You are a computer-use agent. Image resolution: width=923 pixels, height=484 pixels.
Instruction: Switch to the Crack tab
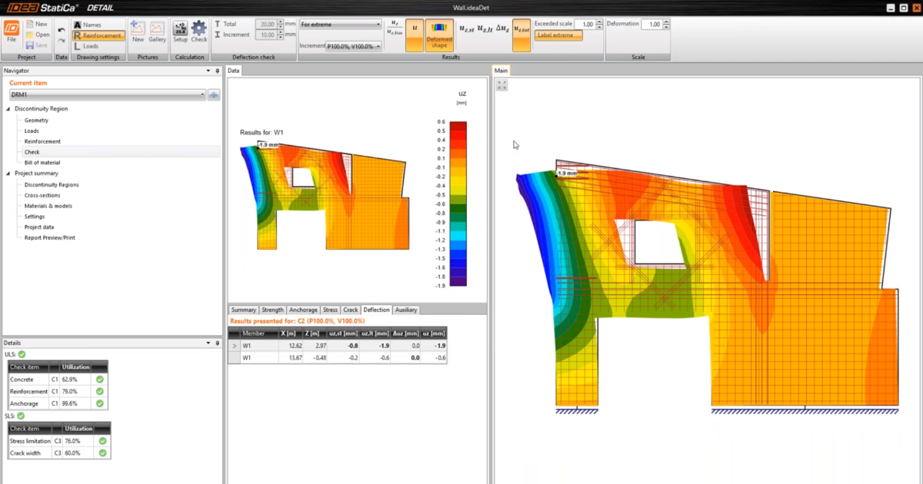click(x=351, y=310)
